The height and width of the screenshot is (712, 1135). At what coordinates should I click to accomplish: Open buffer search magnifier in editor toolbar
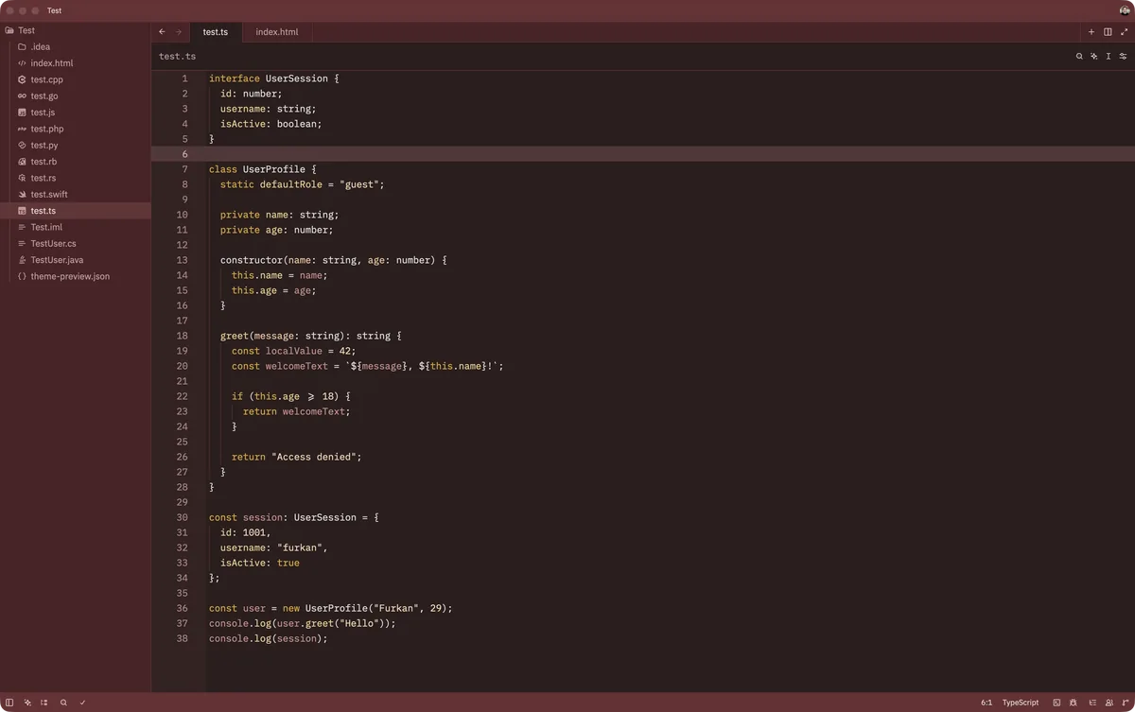click(1079, 57)
